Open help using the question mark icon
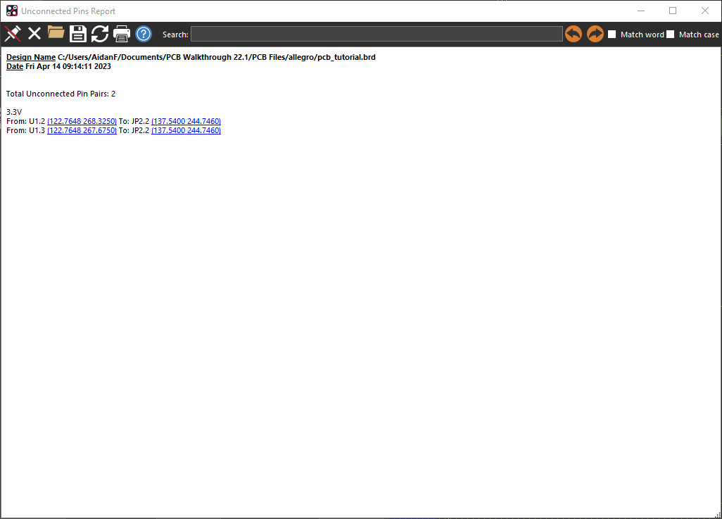The width and height of the screenshot is (722, 519). click(144, 34)
